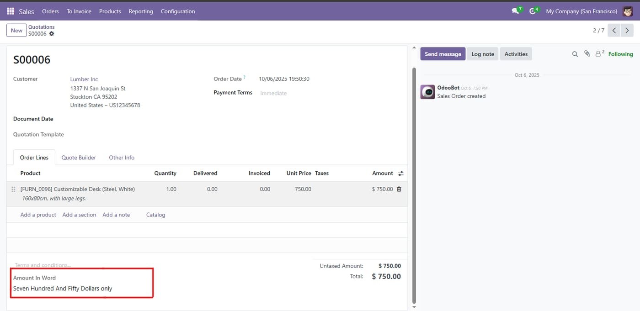The height and width of the screenshot is (311, 640).
Task: Open the Products menu
Action: coord(110,11)
